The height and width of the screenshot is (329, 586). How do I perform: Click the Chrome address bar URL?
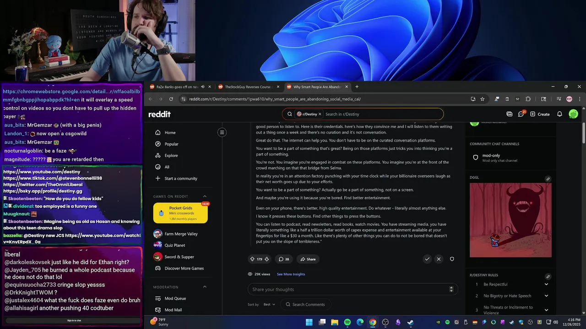[x=275, y=99]
